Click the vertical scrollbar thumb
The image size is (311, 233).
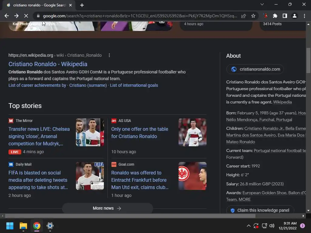(309, 60)
